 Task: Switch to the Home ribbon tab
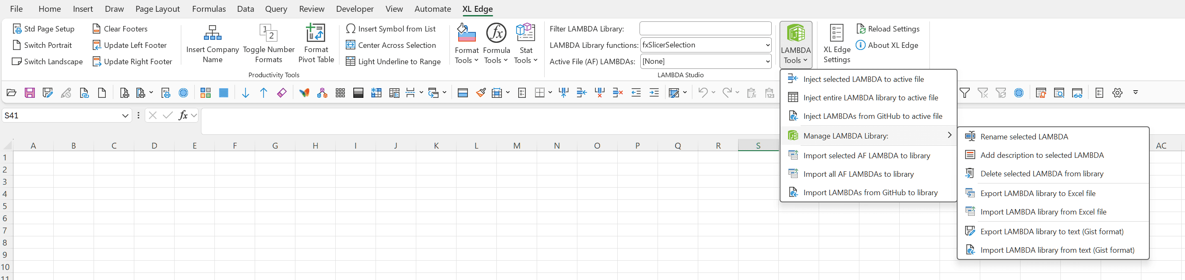coord(50,9)
